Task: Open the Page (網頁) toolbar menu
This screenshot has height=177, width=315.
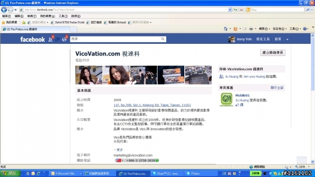Action: pyautogui.click(x=264, y=29)
